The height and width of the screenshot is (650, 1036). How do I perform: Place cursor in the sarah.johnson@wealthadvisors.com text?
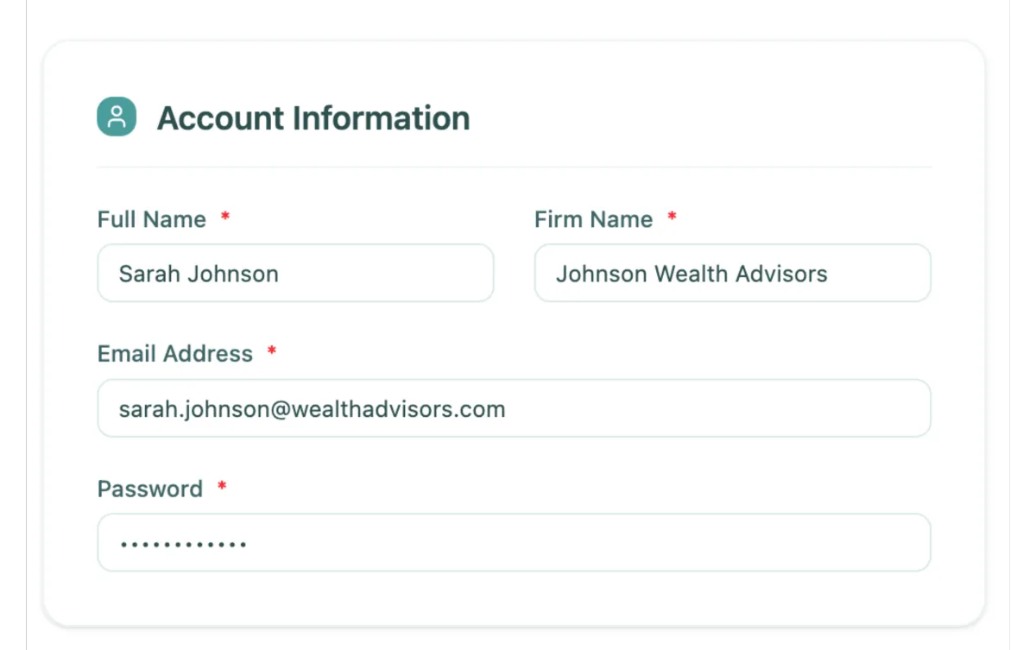coord(313,409)
